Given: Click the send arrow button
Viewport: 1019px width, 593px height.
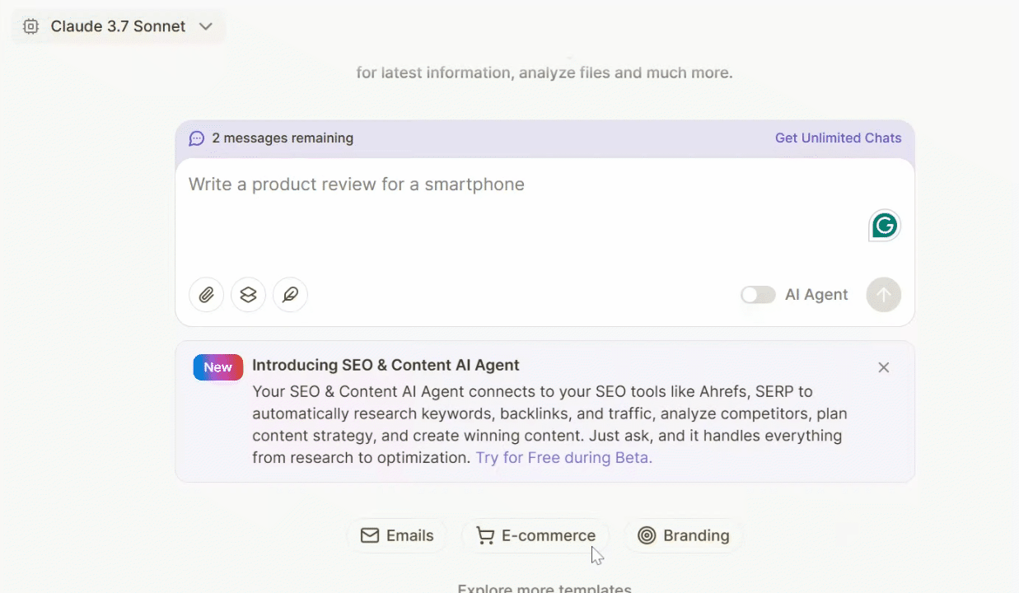Looking at the screenshot, I should [x=883, y=294].
